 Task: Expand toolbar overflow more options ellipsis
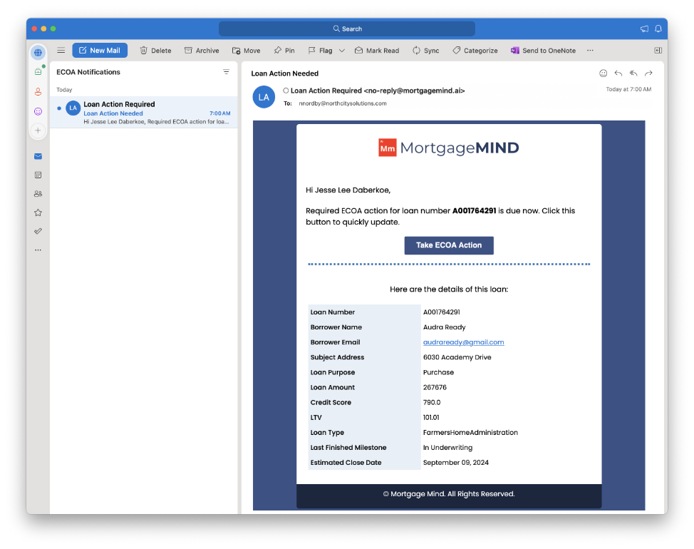tap(590, 51)
